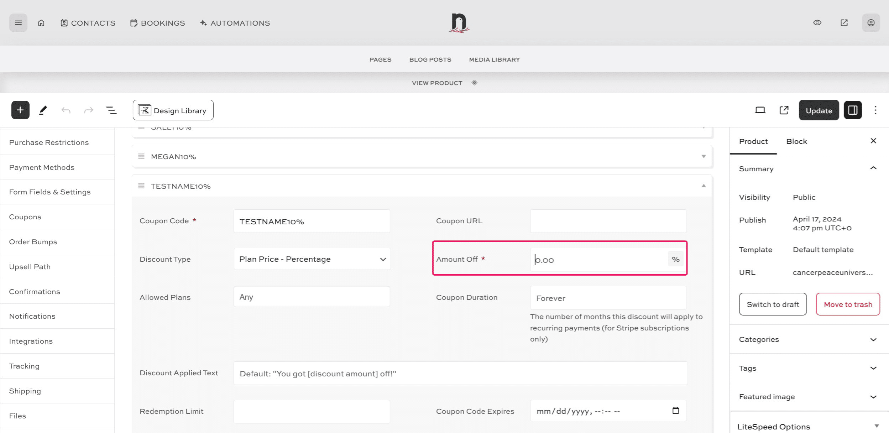Click the Amount Off input field

[x=598, y=260]
